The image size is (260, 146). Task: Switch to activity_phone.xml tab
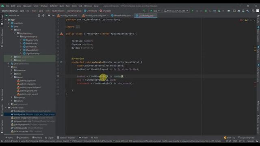69,15
